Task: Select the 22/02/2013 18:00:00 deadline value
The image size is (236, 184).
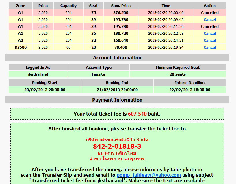Action: [190, 90]
